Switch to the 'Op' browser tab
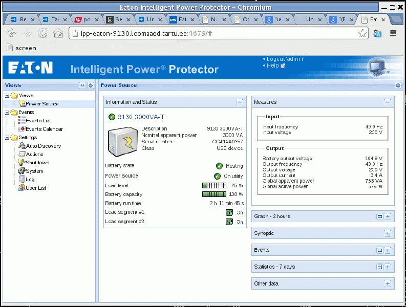Viewport: 406px width, 307px height. point(246,19)
